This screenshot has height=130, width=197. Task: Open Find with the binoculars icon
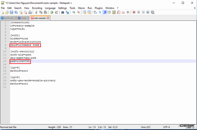[x=63, y=12]
